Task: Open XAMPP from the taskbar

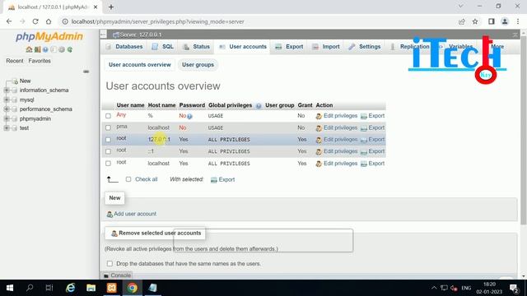Action: click(x=112, y=288)
